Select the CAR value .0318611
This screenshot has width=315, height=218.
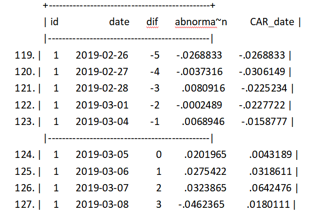point(270,171)
